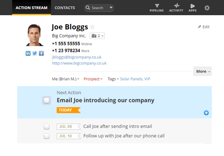Expand the Prospect status dropdown
The image size is (224, 156).
[93, 79]
